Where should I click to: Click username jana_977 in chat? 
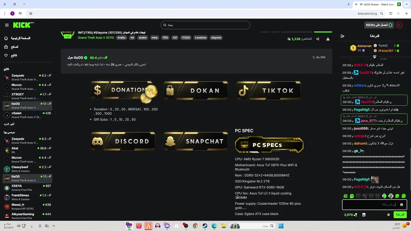(368, 121)
